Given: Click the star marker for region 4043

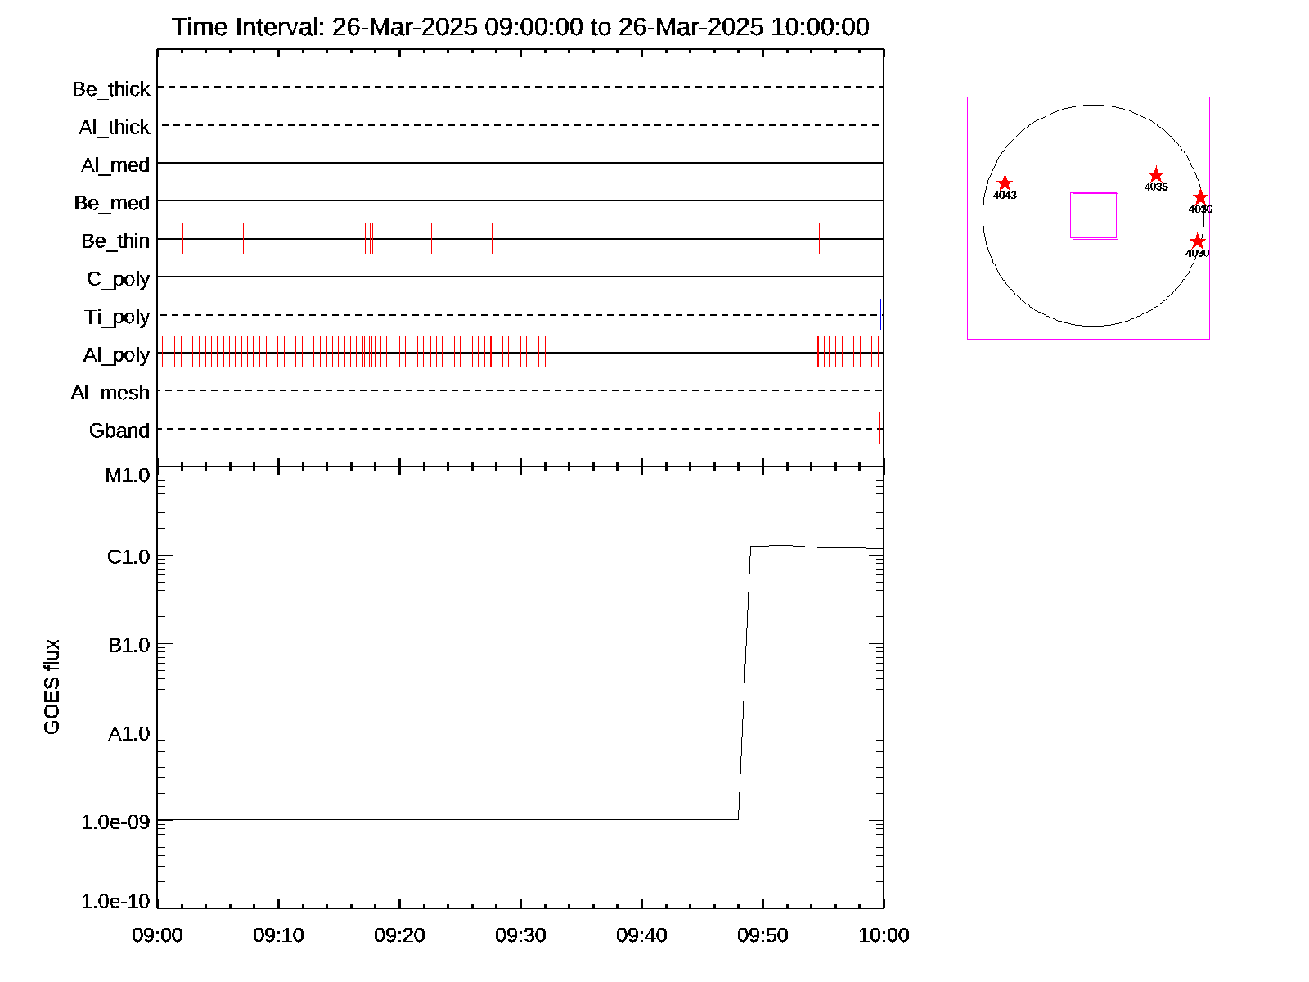Looking at the screenshot, I should [1005, 183].
